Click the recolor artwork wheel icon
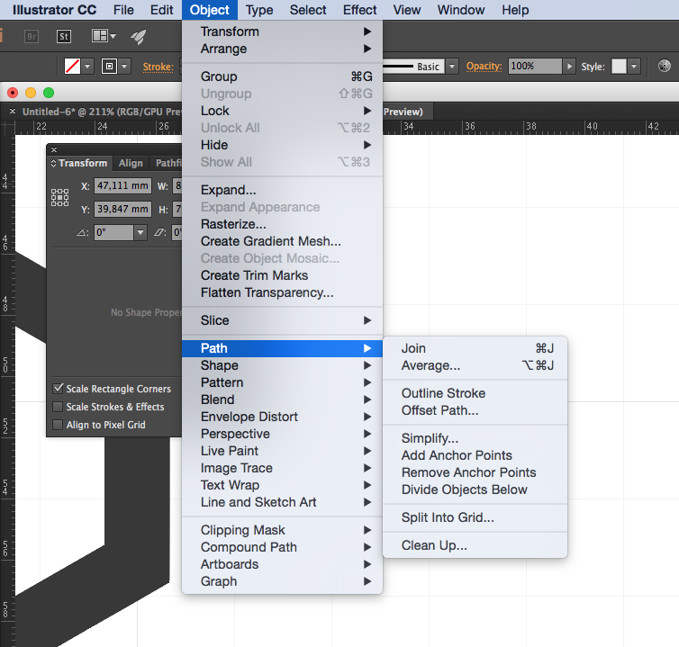The height and width of the screenshot is (647, 679). click(x=665, y=66)
